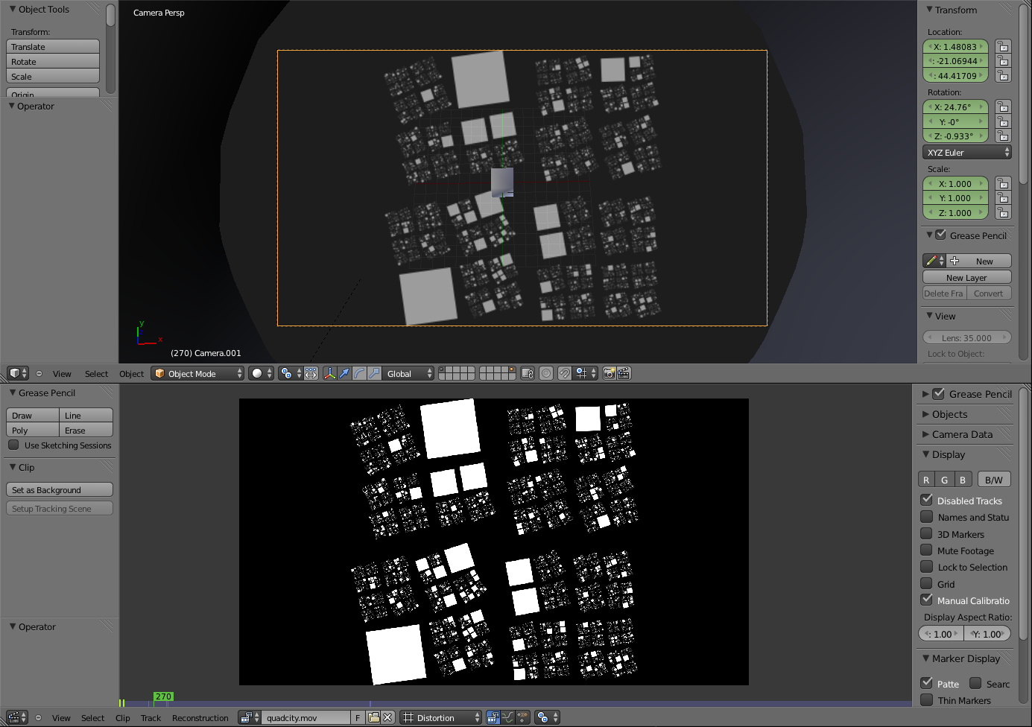Screen dimensions: 1032x727
Task: Click Set as Background button
Action: [60, 489]
